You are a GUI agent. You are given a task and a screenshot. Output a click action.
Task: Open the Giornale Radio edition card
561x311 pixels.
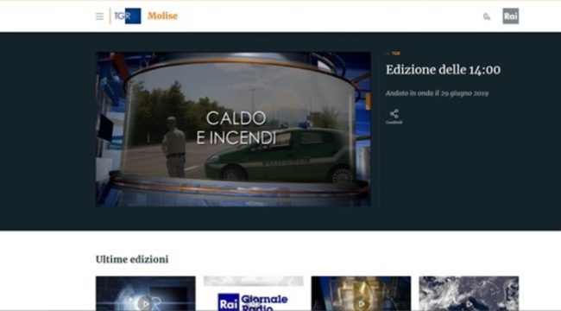click(x=253, y=294)
